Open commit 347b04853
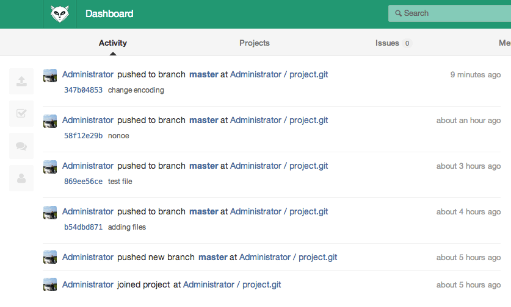 [83, 90]
